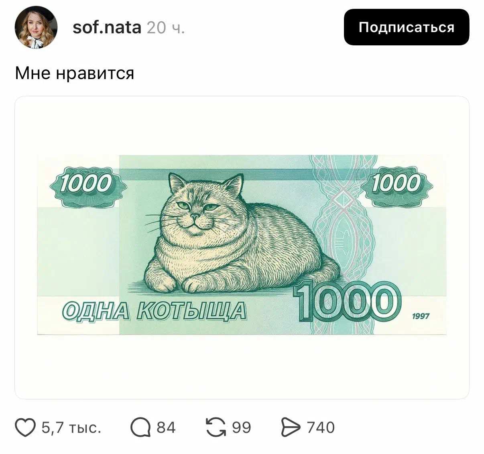
Task: Click the 20 ч. post timestamp
Action: [166, 28]
